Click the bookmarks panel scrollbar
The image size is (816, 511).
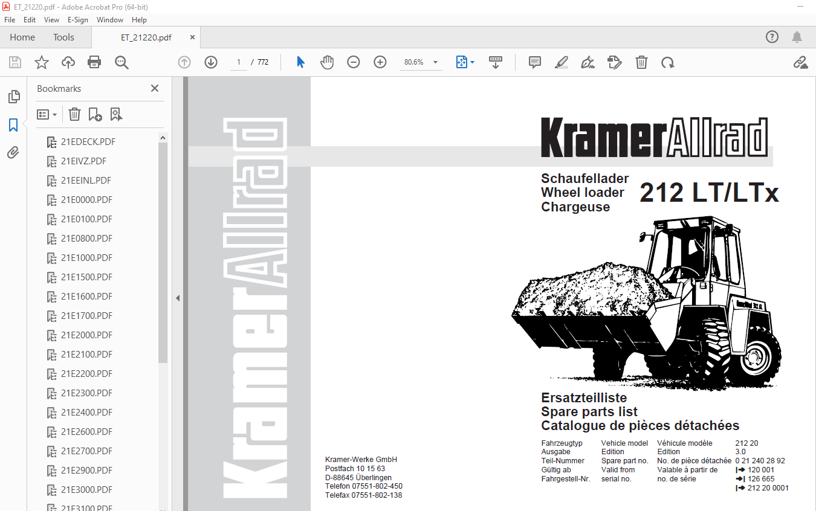coord(163,252)
